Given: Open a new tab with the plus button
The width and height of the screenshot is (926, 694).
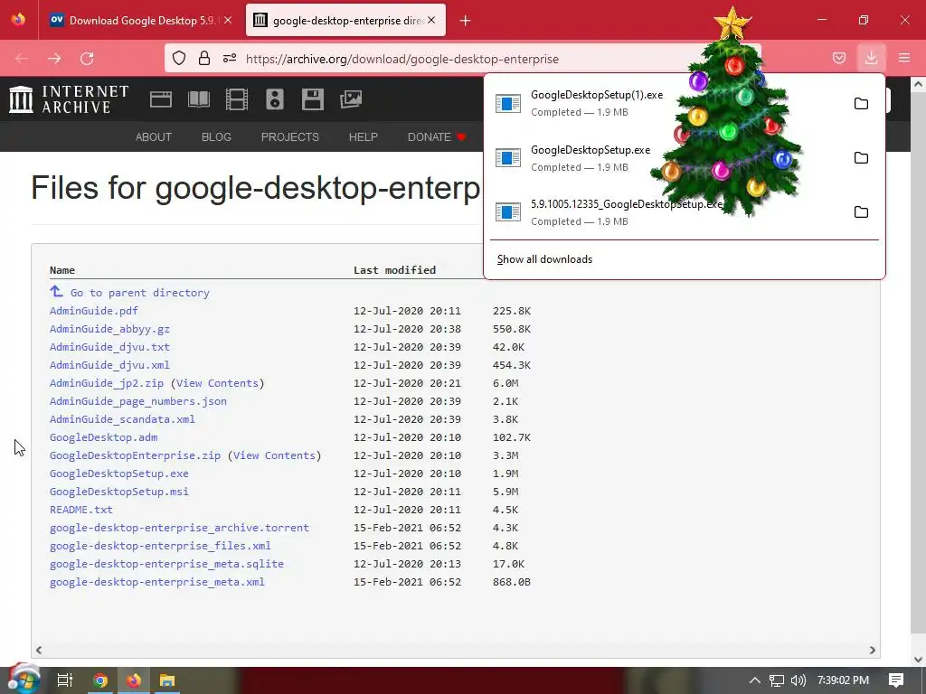Looking at the screenshot, I should tap(466, 21).
